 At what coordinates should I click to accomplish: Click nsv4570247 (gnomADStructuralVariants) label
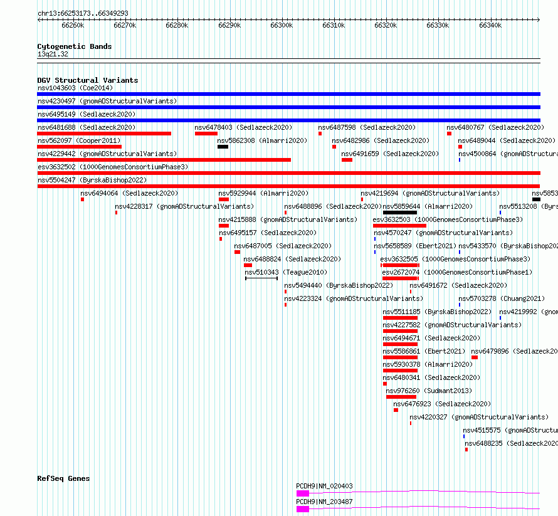click(x=443, y=233)
